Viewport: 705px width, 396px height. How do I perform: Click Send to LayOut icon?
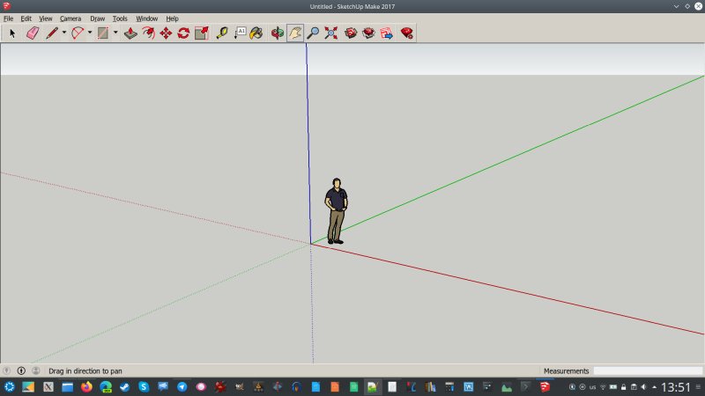387,33
